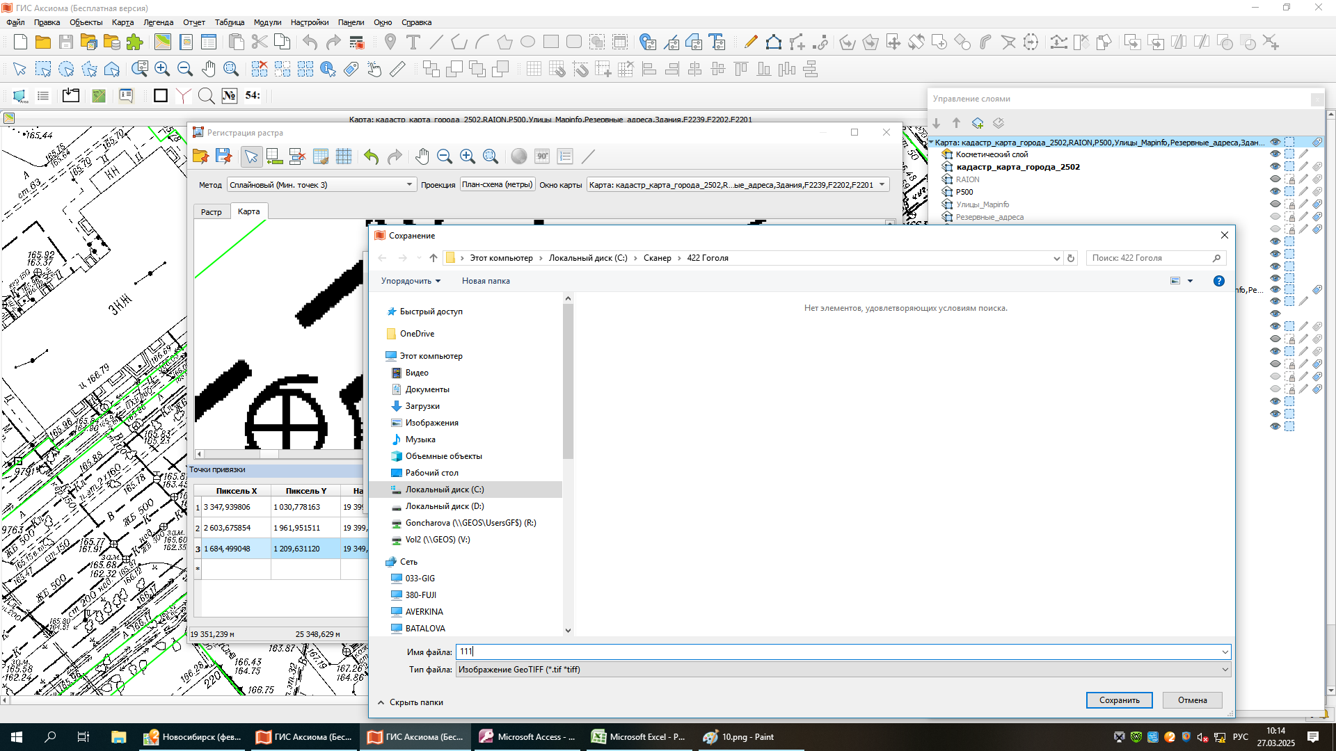Click refresh button next to address bar
This screenshot has height=751, width=1336.
(1071, 258)
